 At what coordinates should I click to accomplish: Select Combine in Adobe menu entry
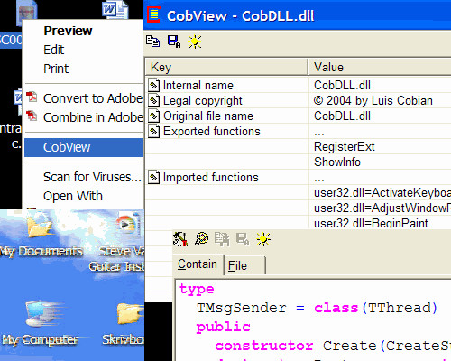(94, 117)
